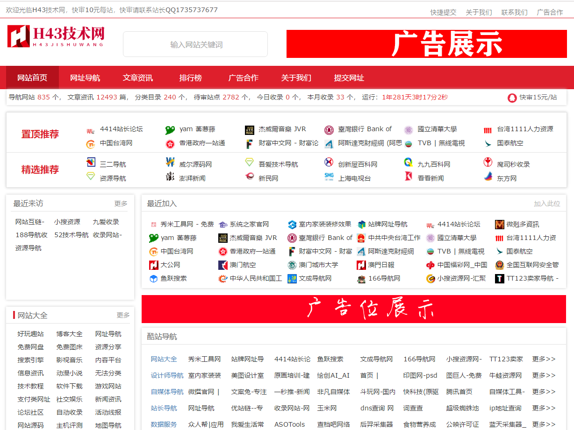Expand 更多>> in the 设计师导航 row
This screenshot has height=430, width=574.
tap(544, 375)
